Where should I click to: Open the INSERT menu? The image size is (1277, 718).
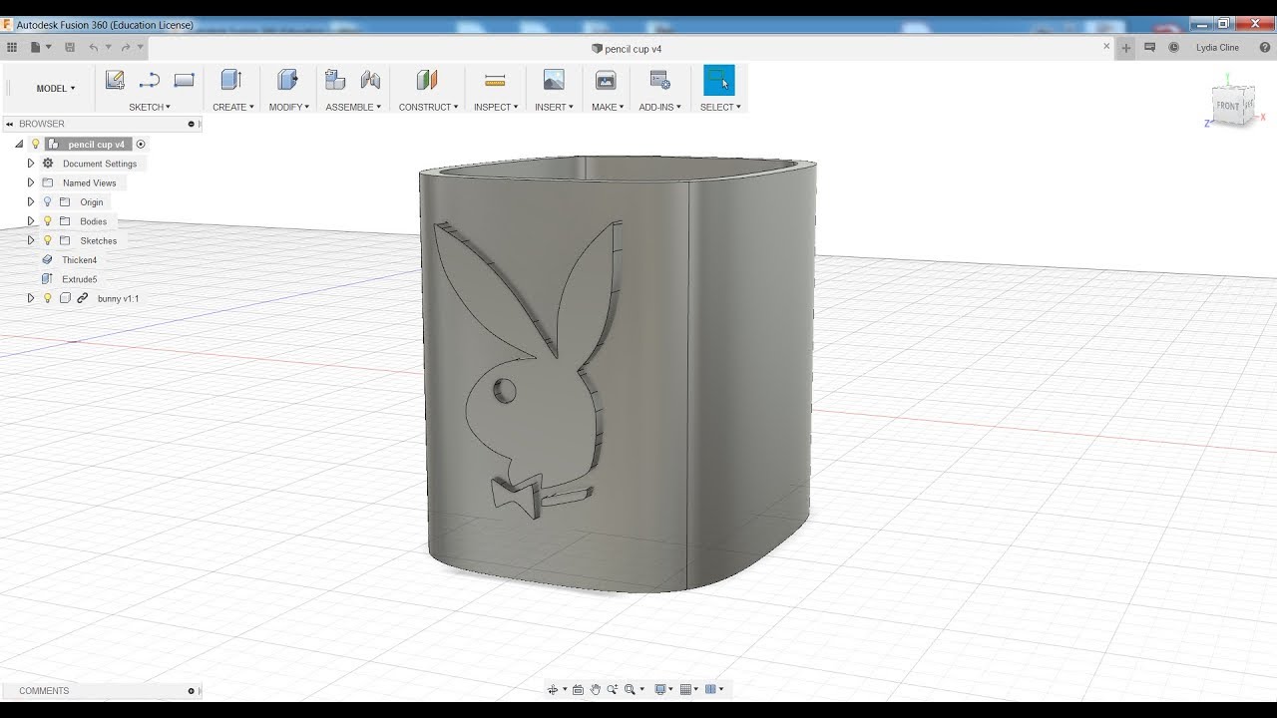554,107
